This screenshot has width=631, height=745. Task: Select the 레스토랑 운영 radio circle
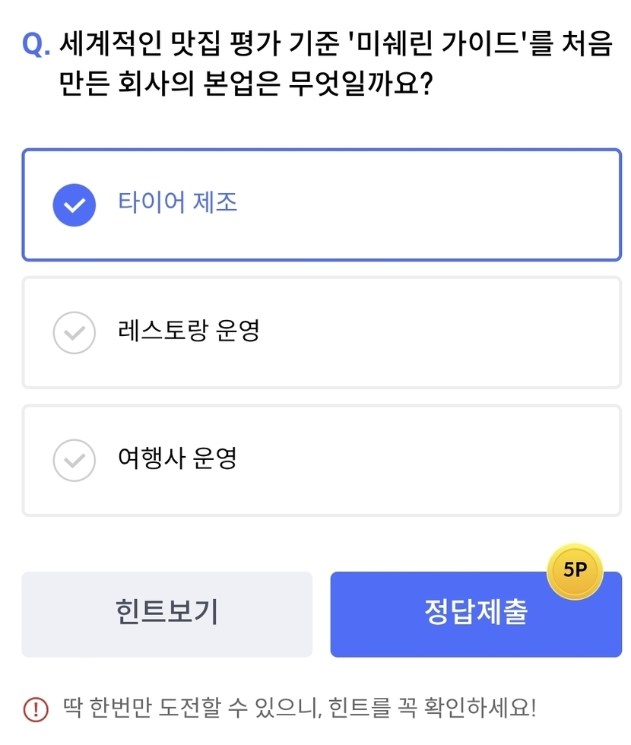pos(74,333)
